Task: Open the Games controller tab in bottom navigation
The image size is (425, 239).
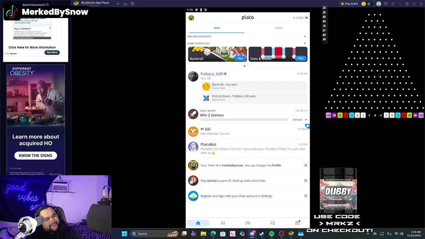Action: click(248, 223)
